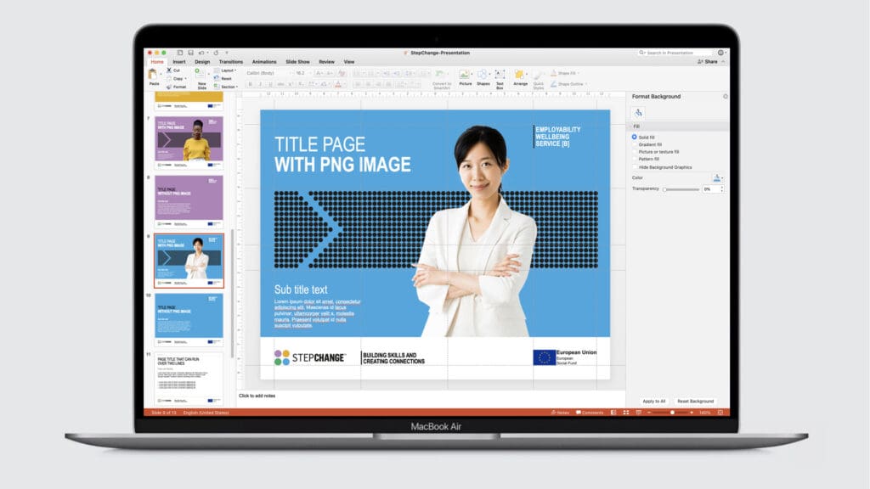Open the Shapes gallery icon

pyautogui.click(x=483, y=76)
